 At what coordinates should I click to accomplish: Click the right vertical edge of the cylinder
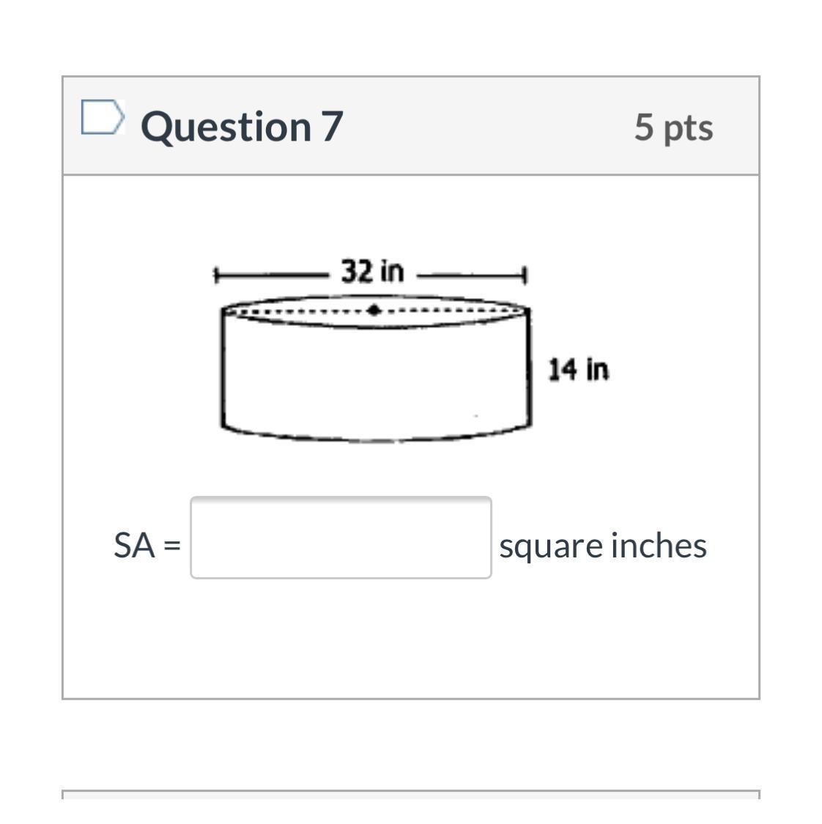[528, 368]
